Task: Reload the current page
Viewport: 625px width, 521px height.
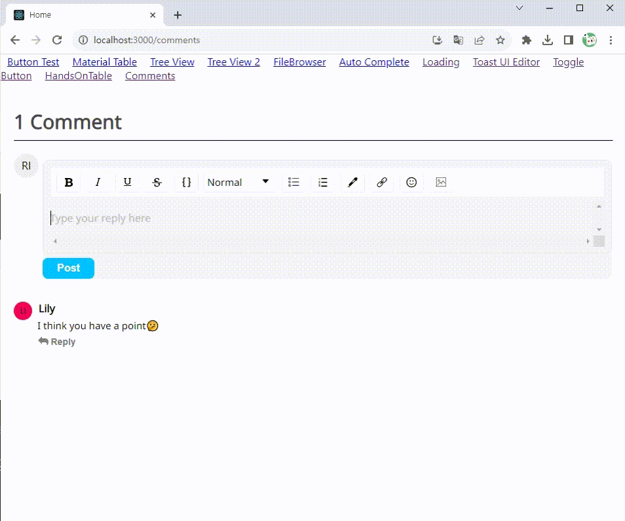Action: coord(57,40)
